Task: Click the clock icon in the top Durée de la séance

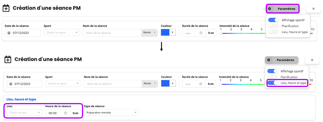Action: point(201,33)
